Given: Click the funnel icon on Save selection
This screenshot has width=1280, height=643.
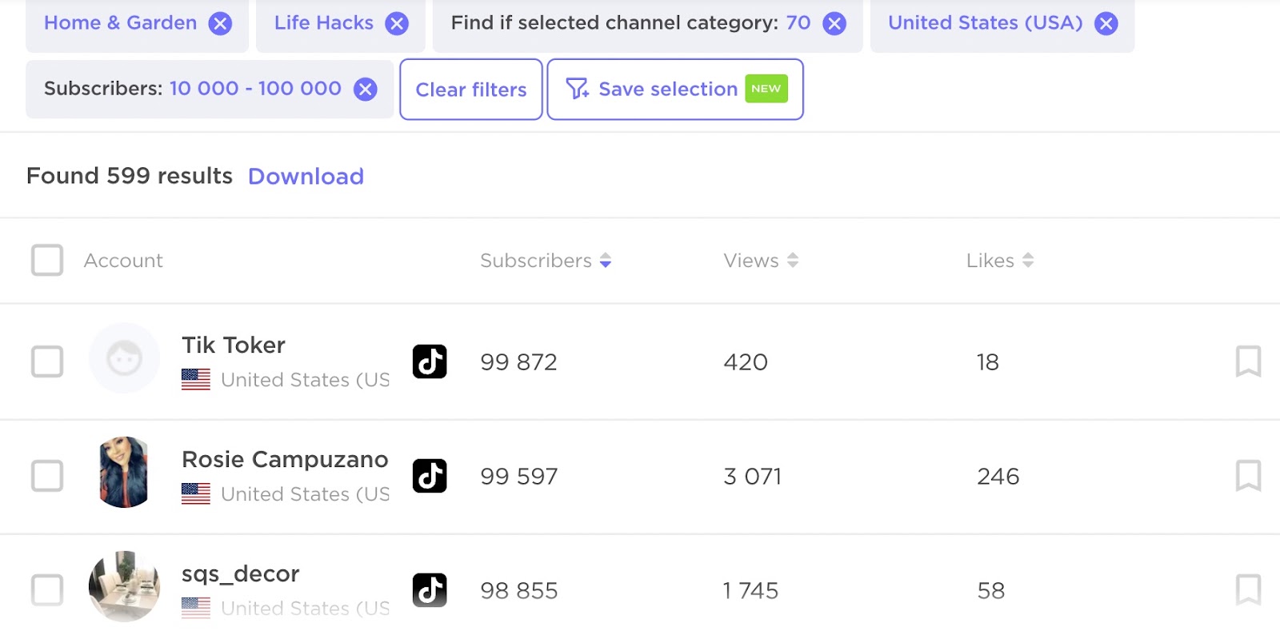Looking at the screenshot, I should click(x=577, y=89).
